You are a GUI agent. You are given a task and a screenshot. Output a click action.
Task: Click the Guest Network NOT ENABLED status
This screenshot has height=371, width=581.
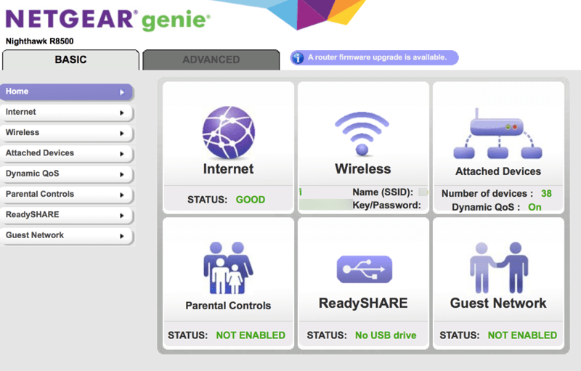tap(522, 335)
